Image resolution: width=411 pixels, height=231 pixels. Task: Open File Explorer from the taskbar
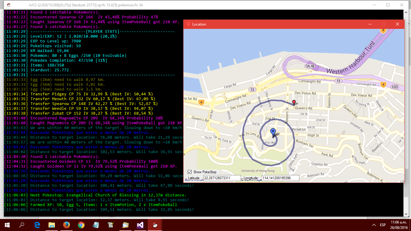pyautogui.click(x=52, y=225)
